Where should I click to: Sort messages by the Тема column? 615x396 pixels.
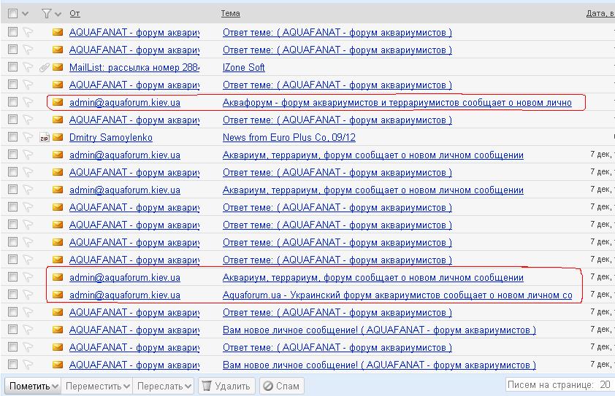pos(230,13)
